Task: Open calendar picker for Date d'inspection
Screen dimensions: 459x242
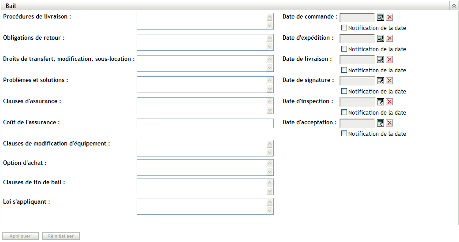Action: point(380,102)
